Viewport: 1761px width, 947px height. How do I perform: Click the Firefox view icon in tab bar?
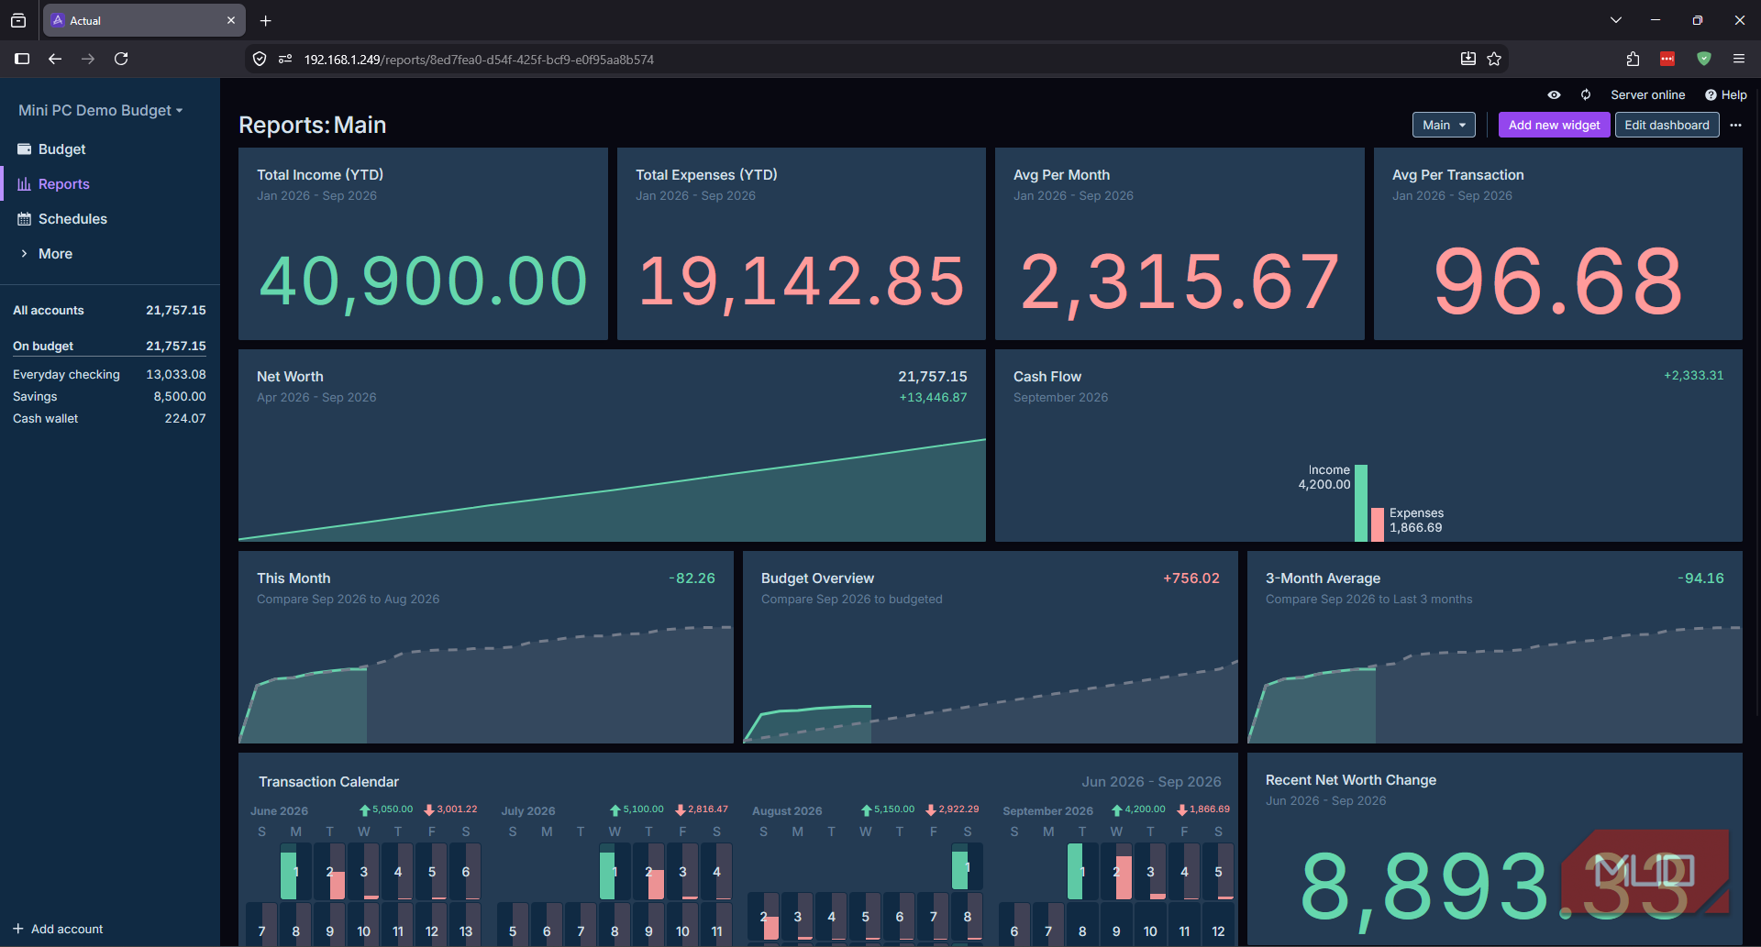pyautogui.click(x=18, y=20)
